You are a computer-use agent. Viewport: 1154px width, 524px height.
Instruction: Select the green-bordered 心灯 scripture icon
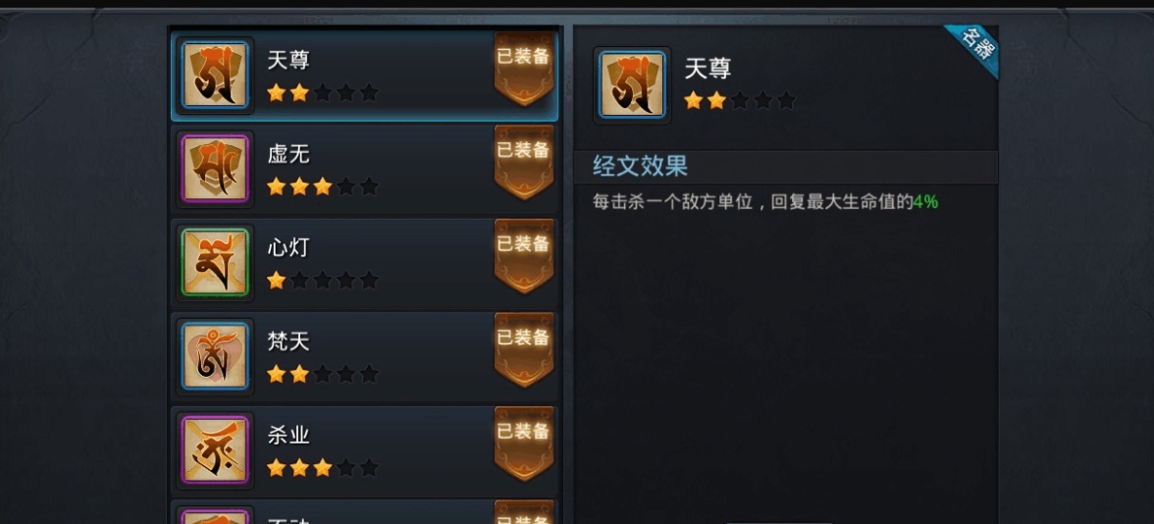tap(215, 262)
